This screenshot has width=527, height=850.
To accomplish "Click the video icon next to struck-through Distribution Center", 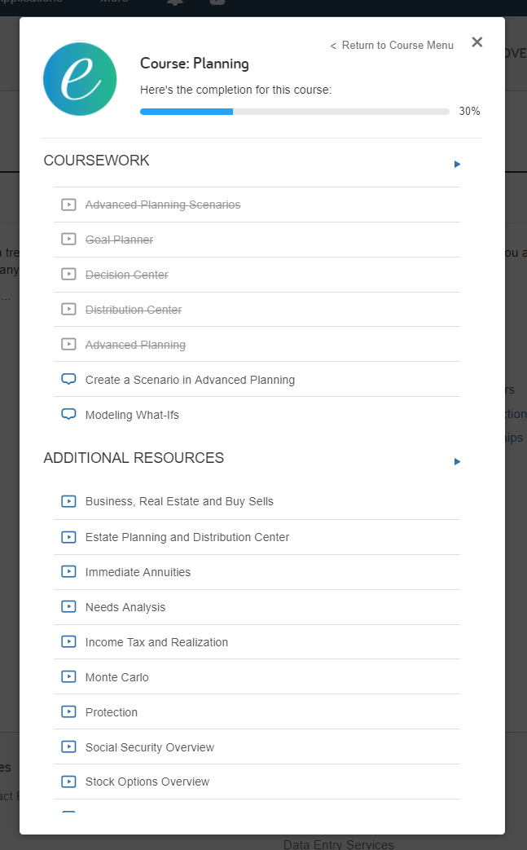I will [68, 309].
